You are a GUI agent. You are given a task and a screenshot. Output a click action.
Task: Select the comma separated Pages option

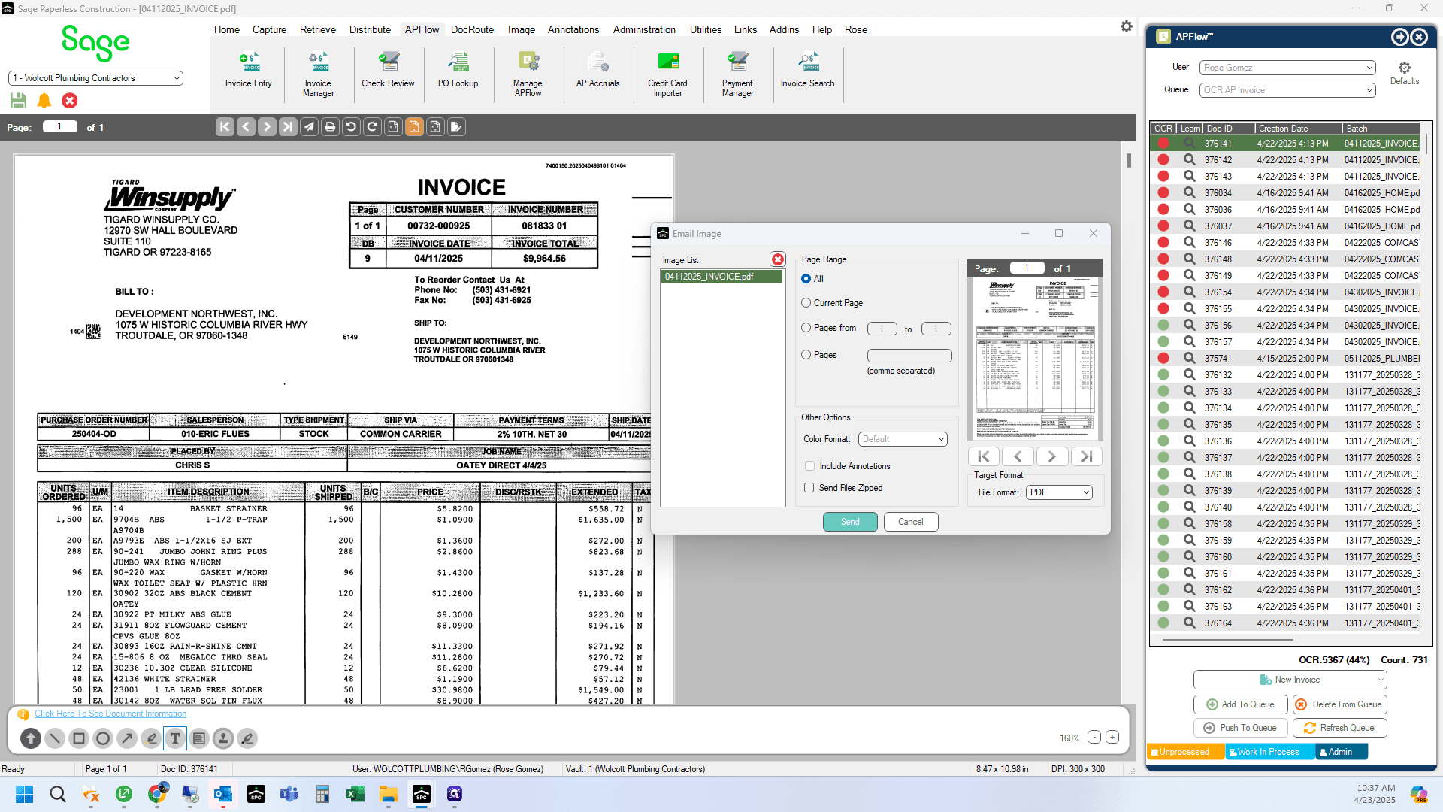806,355
